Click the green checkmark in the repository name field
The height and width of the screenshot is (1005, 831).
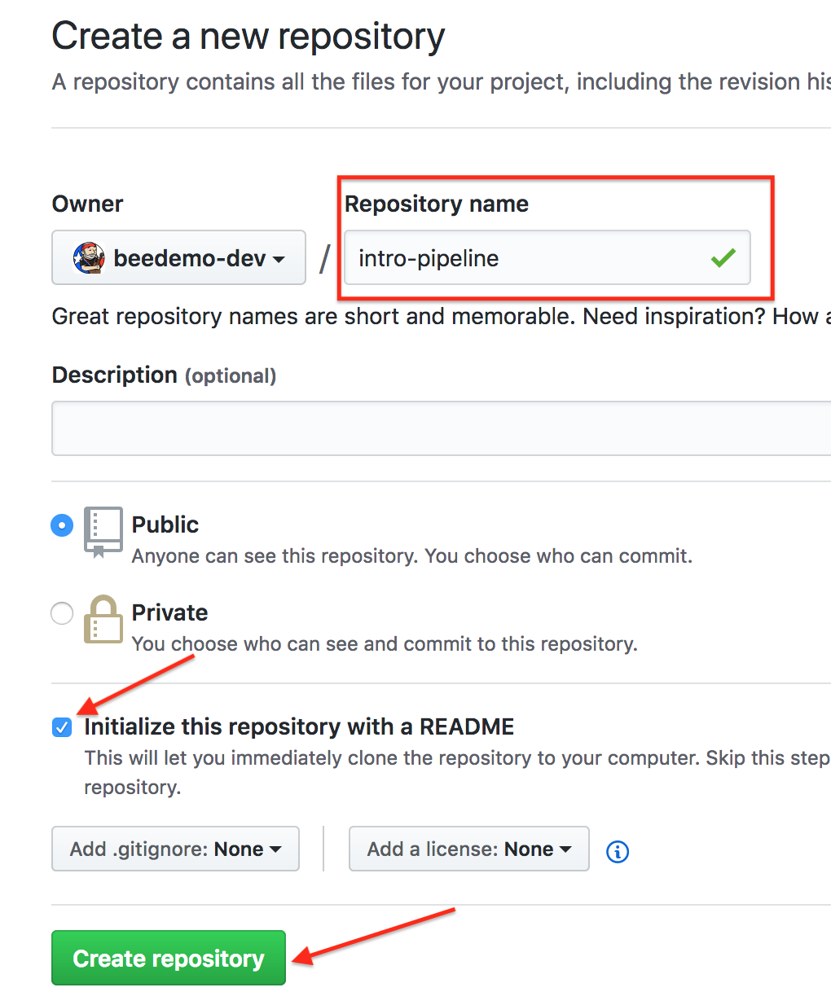pos(723,258)
